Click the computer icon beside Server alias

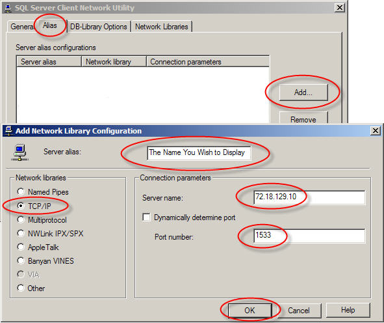[x=19, y=152]
